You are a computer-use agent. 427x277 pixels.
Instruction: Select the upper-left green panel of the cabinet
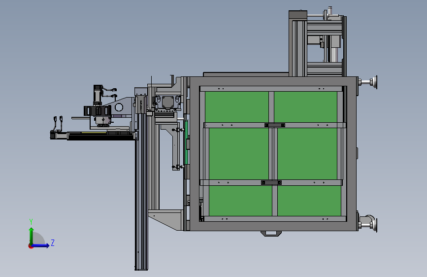click(x=236, y=107)
